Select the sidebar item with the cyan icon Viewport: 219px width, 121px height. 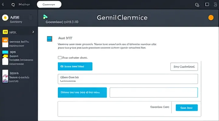point(5,57)
